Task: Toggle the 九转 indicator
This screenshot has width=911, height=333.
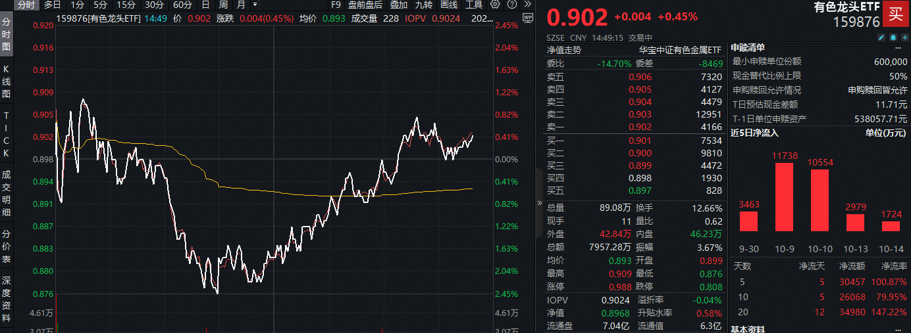Action: click(x=424, y=5)
